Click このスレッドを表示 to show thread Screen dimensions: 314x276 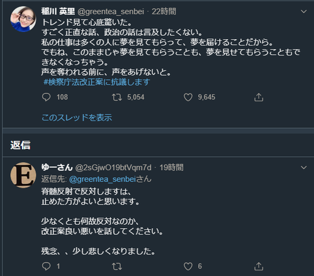(x=77, y=117)
